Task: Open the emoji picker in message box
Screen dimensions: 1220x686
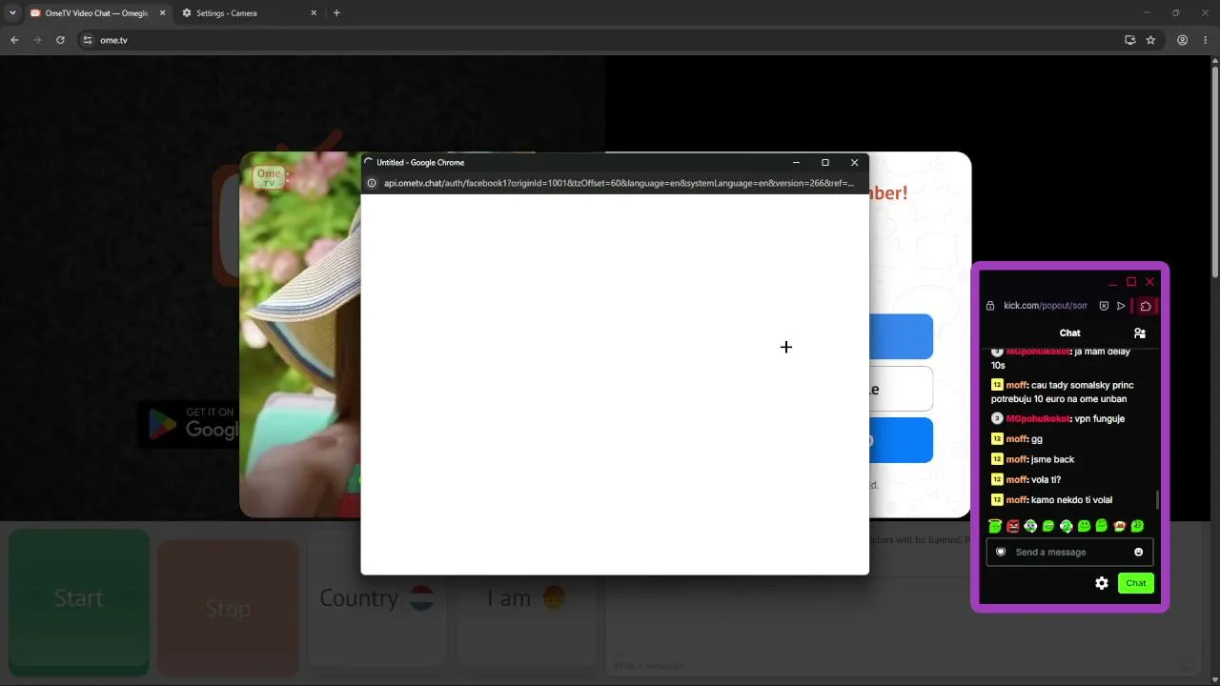Action: click(1138, 553)
